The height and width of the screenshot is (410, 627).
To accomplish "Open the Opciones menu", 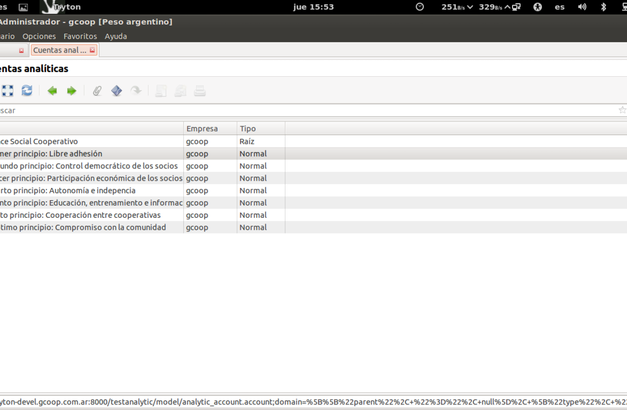I will [39, 36].
